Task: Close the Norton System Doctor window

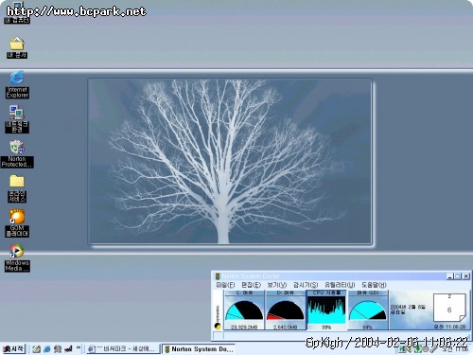Action: [x=466, y=276]
